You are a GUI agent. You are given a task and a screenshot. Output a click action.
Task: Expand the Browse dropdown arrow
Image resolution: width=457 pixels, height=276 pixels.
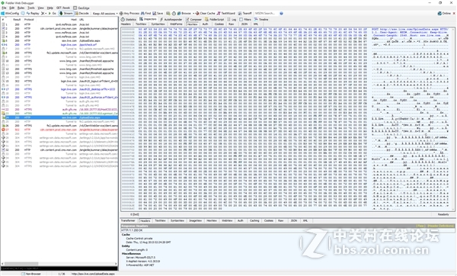193,14
